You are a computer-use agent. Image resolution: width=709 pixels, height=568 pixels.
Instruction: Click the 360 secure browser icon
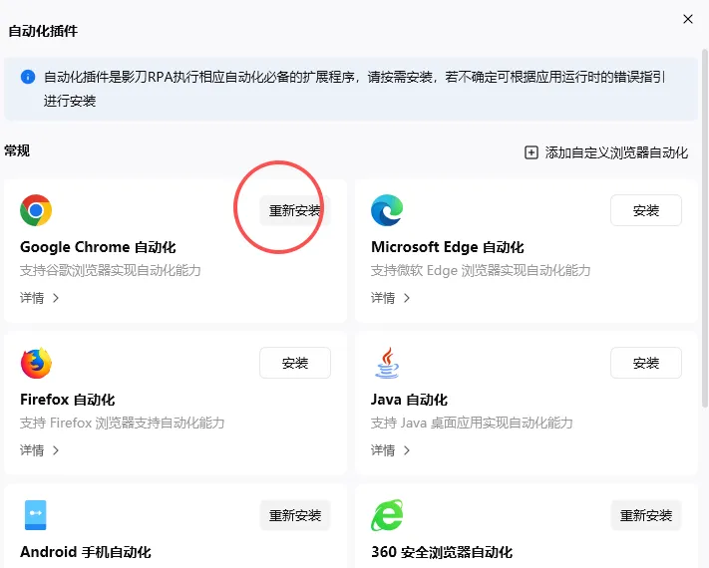pyautogui.click(x=387, y=515)
